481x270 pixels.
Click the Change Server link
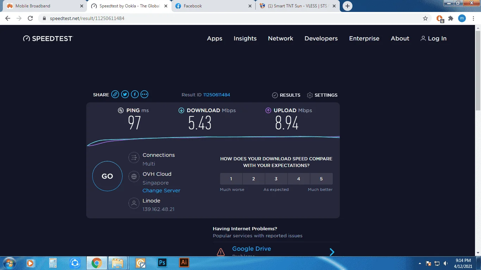tap(161, 191)
